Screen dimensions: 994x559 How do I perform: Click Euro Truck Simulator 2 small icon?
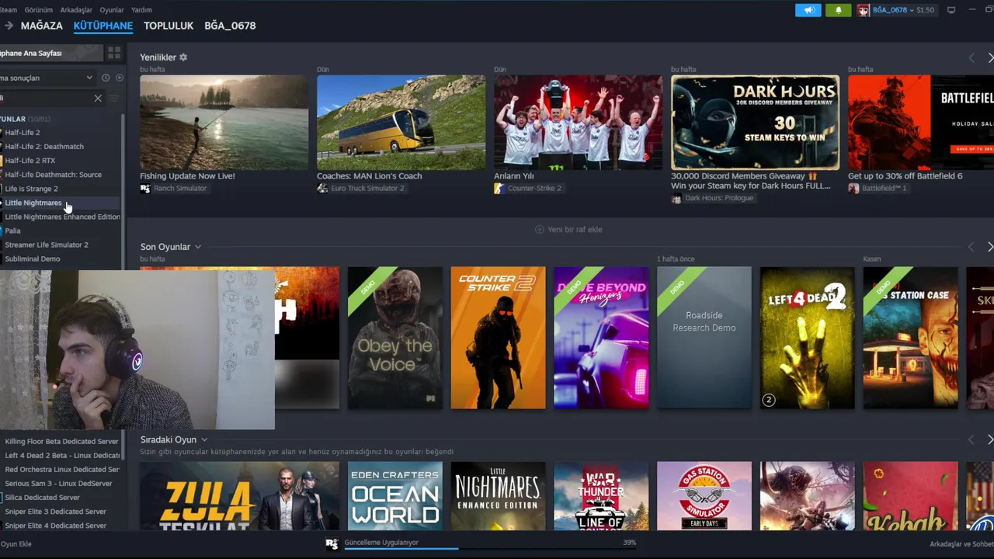[322, 189]
